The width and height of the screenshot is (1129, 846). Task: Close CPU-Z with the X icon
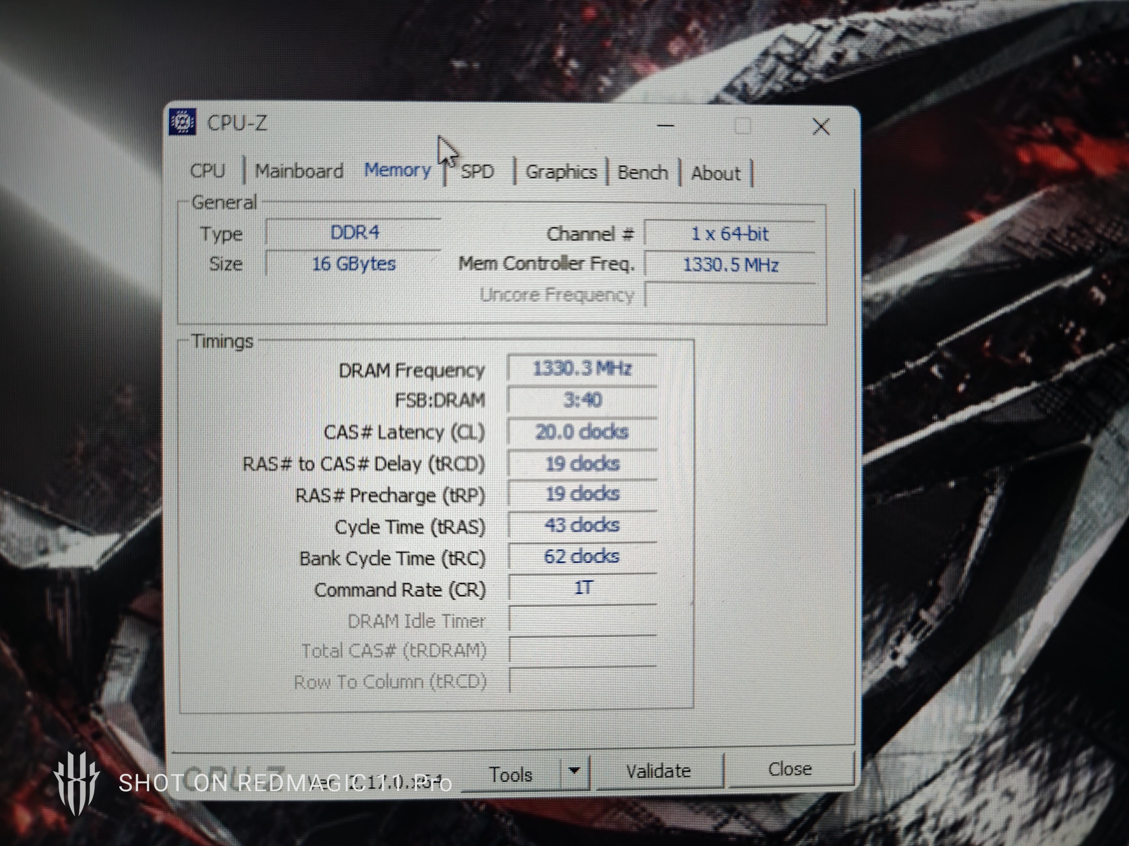click(x=821, y=126)
